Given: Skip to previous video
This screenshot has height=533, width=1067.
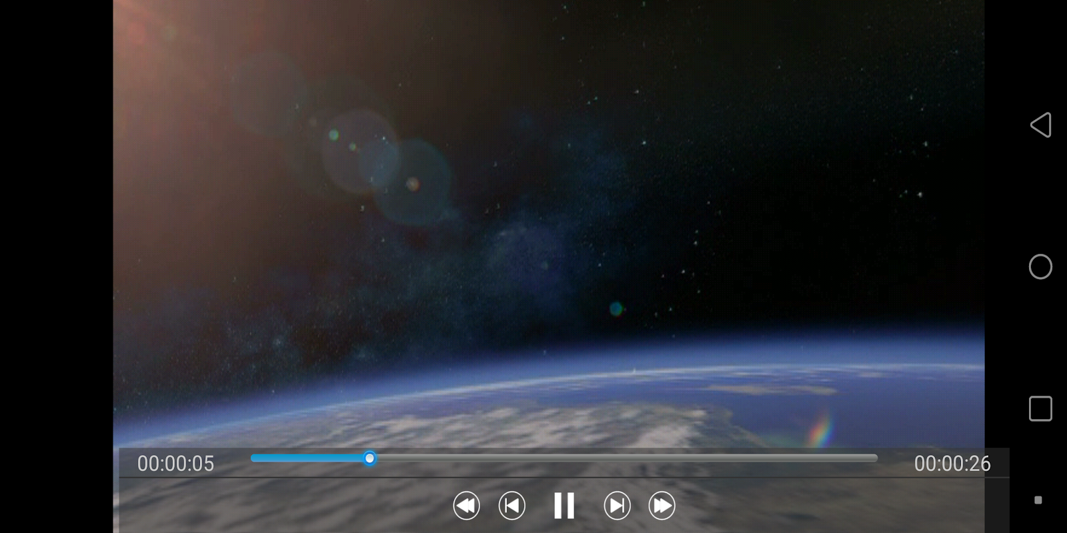Looking at the screenshot, I should pos(512,506).
